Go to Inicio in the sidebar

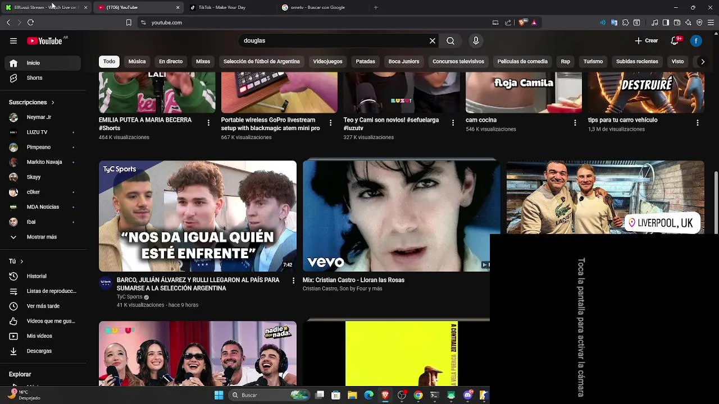(43, 63)
